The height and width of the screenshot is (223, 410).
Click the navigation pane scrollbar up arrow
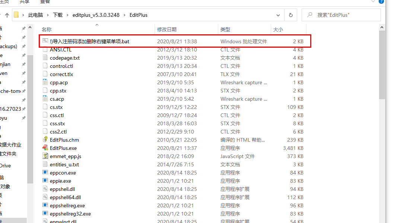pos(30,27)
